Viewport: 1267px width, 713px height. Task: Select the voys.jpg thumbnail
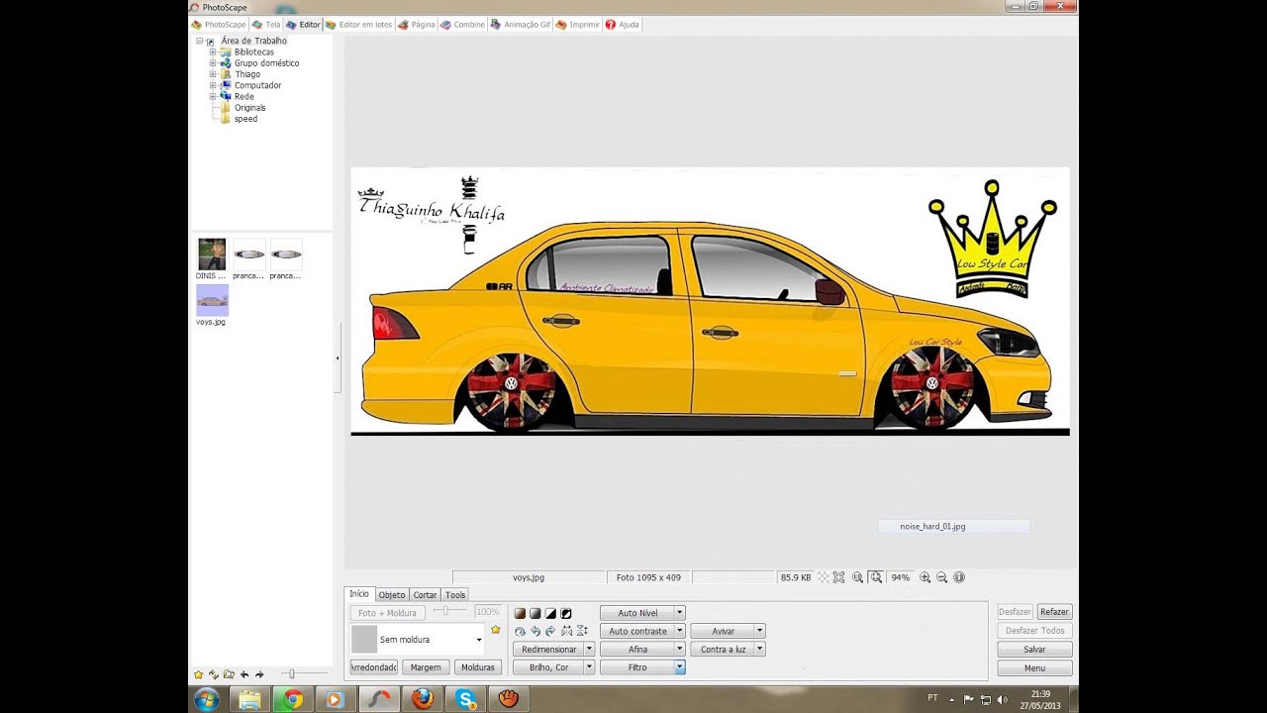(x=212, y=305)
